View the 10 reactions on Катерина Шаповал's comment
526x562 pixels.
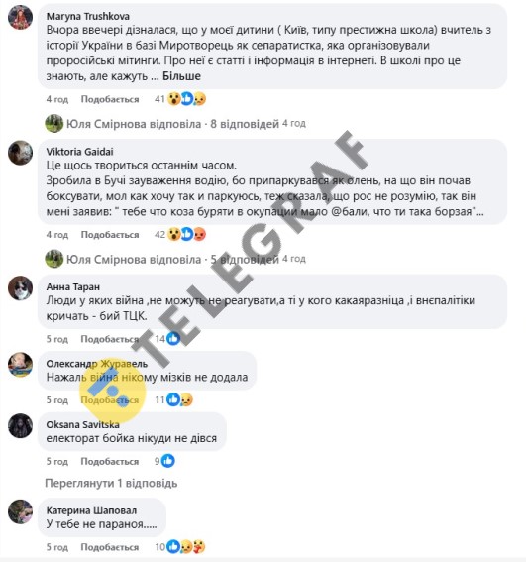pos(180,547)
